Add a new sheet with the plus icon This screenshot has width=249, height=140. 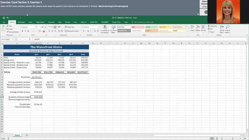click(27, 135)
